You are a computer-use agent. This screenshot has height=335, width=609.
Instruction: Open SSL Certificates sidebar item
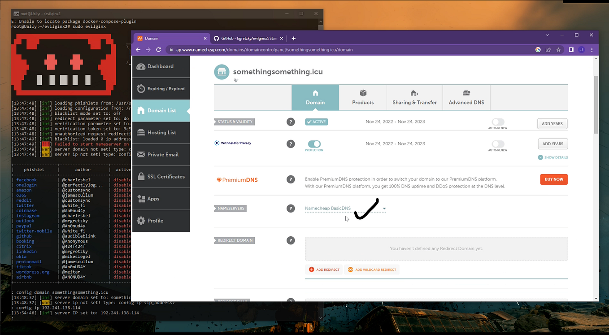point(161,176)
